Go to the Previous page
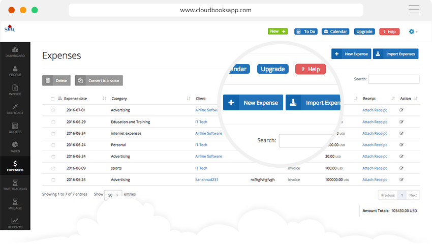This screenshot has width=432, height=244. click(388, 195)
